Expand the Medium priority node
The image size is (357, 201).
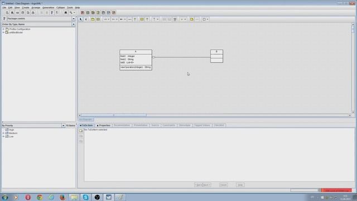point(3,133)
